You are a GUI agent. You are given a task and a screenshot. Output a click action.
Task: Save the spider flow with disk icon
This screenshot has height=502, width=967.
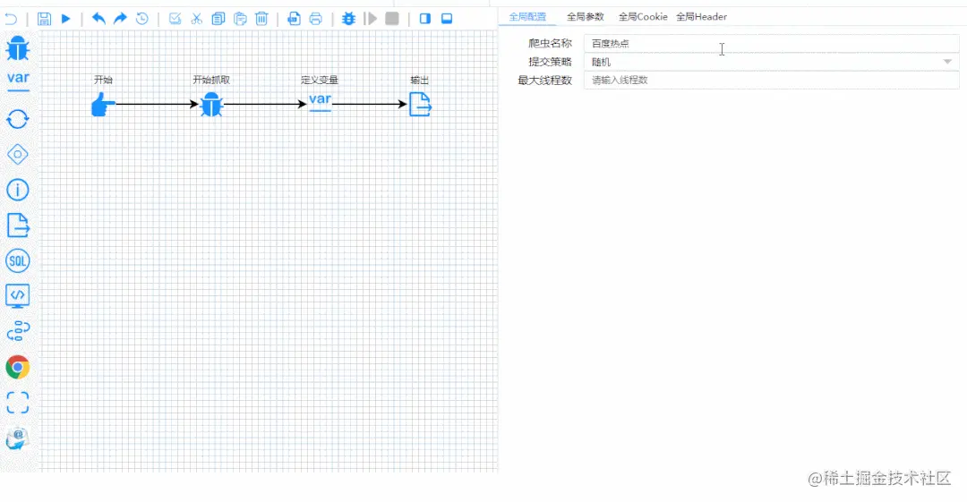point(44,19)
